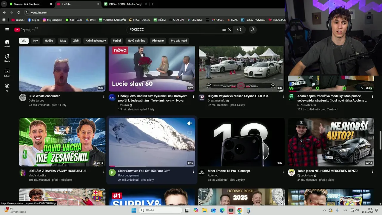Select the Mixy filter chip

(63, 41)
